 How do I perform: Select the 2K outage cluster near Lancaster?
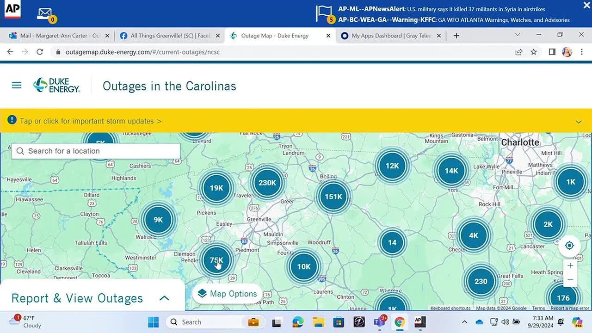[548, 224]
